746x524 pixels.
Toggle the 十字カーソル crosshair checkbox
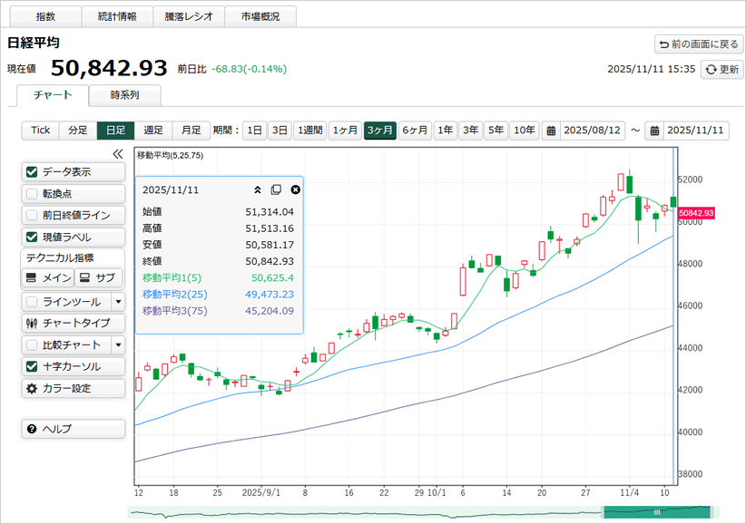click(x=33, y=366)
